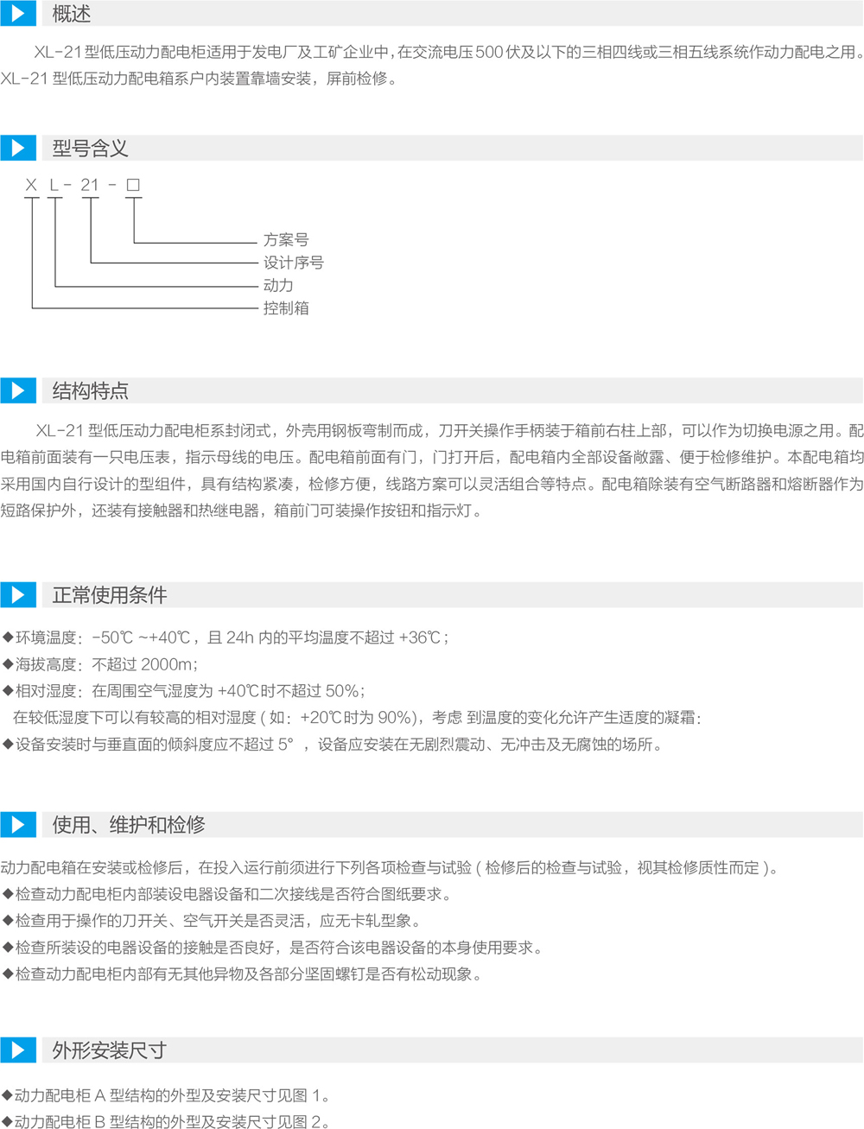Click the 结构特点 heading title

[90, 390]
